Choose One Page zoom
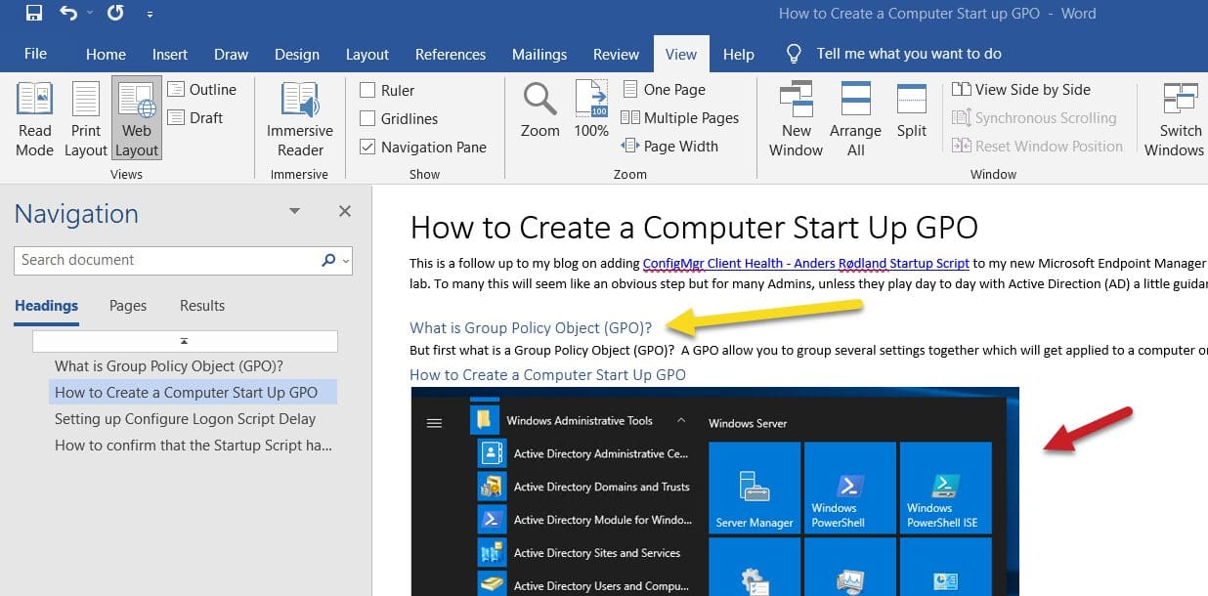The image size is (1208, 596). click(x=664, y=89)
